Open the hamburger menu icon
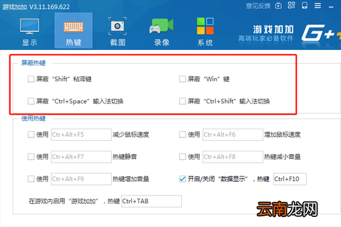341x227 pixels. click(x=318, y=6)
